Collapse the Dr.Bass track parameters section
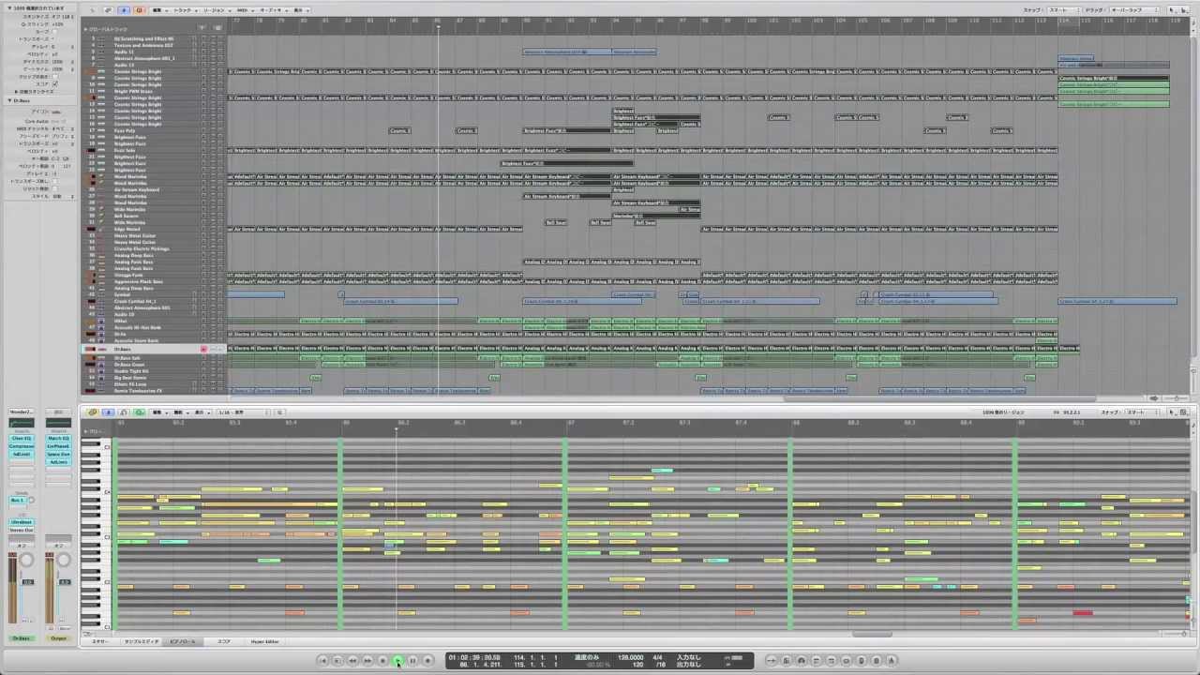Image resolution: width=1200 pixels, height=675 pixels. (x=9, y=100)
